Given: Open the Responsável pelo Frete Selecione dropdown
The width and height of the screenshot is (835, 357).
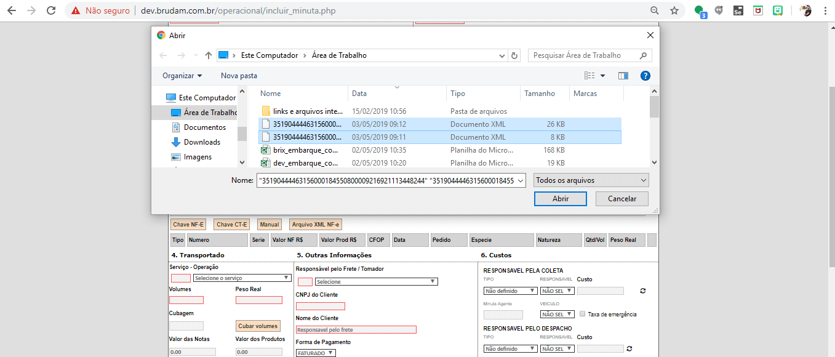Looking at the screenshot, I should click(376, 282).
